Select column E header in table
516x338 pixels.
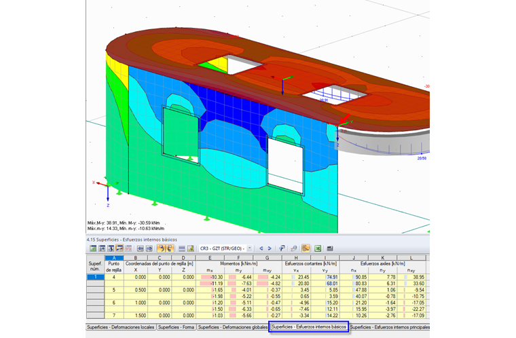point(210,258)
